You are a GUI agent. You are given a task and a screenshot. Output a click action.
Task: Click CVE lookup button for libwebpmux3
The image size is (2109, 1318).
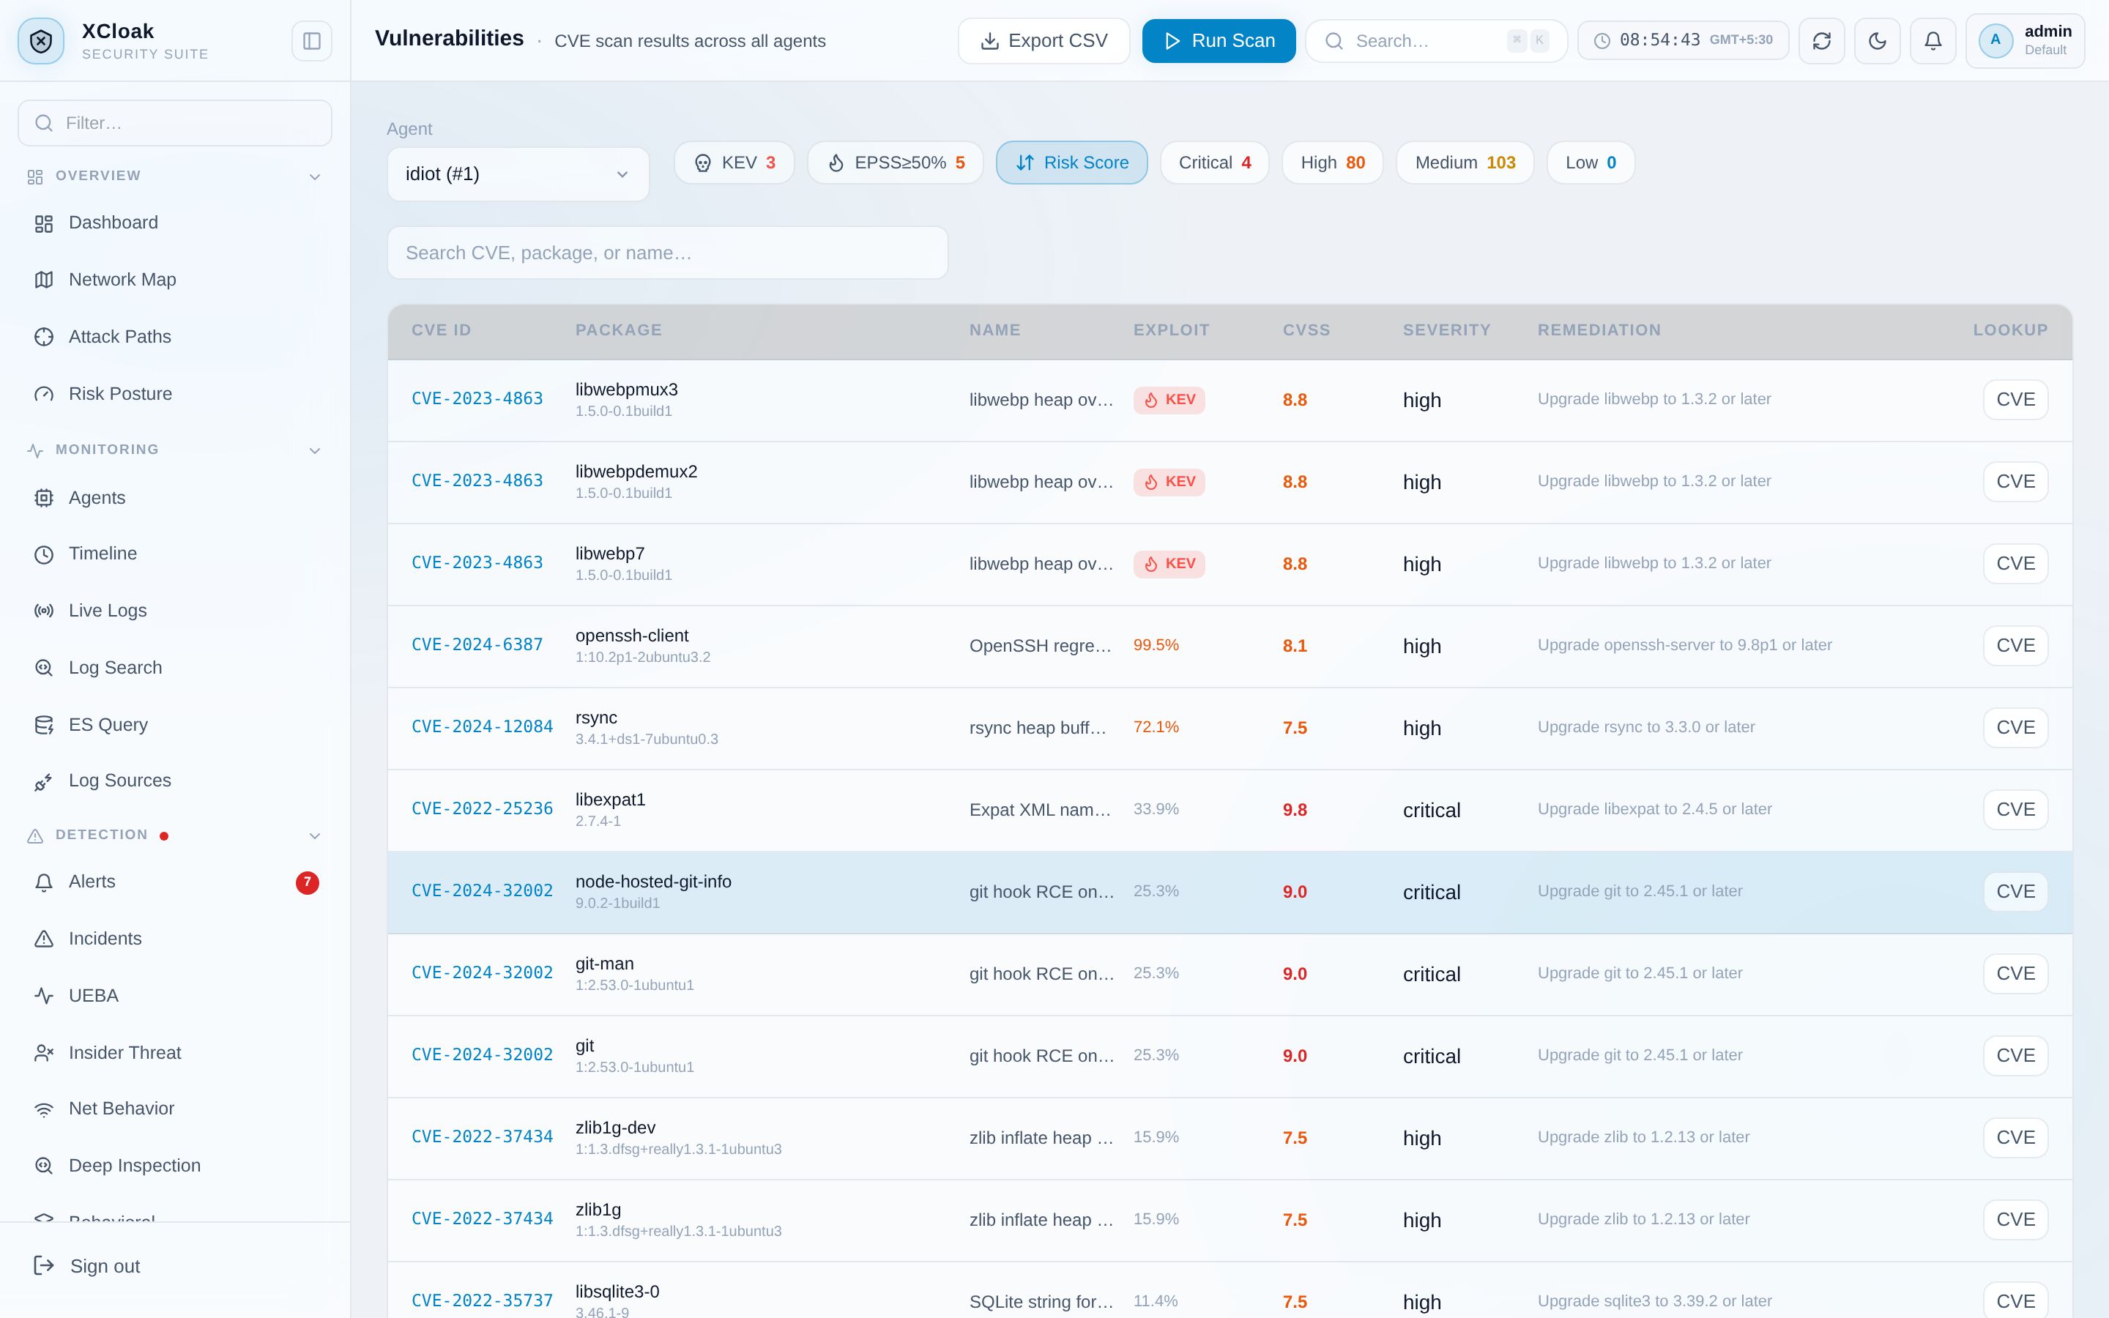pyautogui.click(x=2016, y=400)
